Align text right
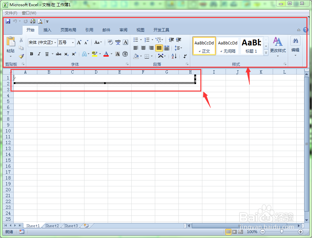This screenshot has height=238, width=312. pos(151,48)
